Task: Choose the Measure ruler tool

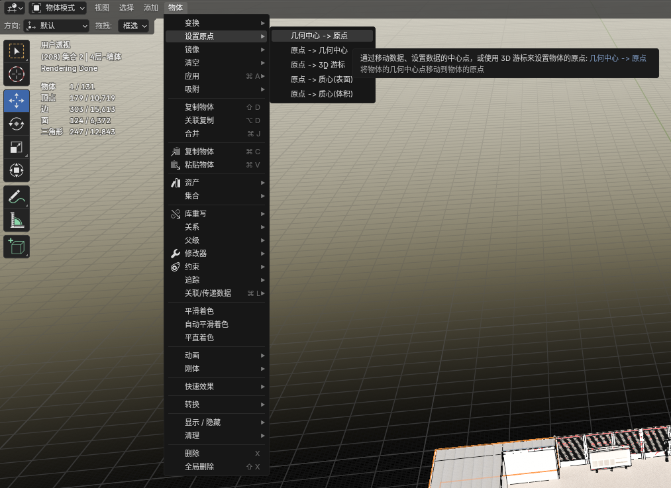Action: (17, 220)
